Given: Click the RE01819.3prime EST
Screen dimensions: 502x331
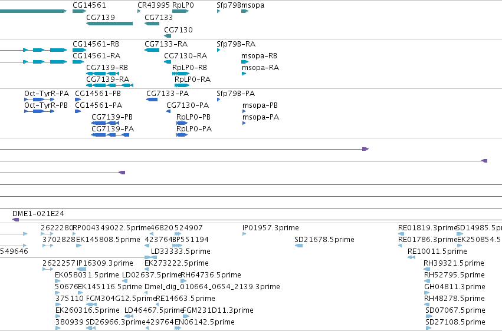Looking at the screenshot, I should 401,234.
